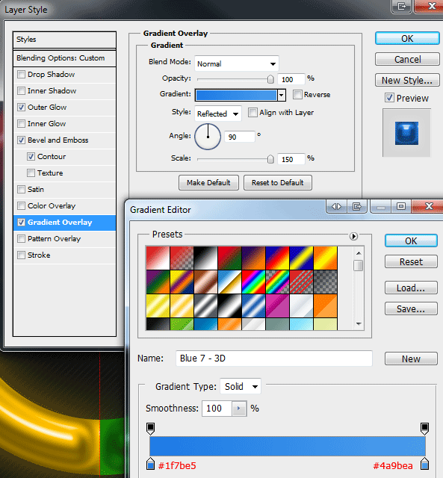Click Cancel in Layer Style dialog
The image size is (443, 478).
point(407,59)
